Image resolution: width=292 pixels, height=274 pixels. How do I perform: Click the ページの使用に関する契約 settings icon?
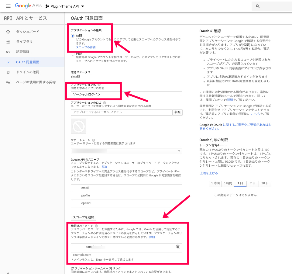point(8,82)
